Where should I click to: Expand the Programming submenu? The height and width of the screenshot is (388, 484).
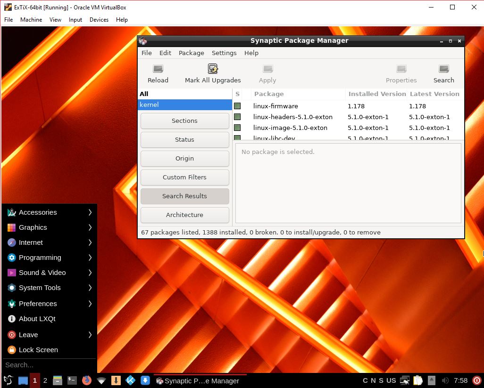(x=40, y=258)
